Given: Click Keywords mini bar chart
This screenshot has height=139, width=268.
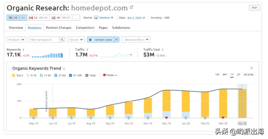Looking at the screenshot, I should pos(47,55).
